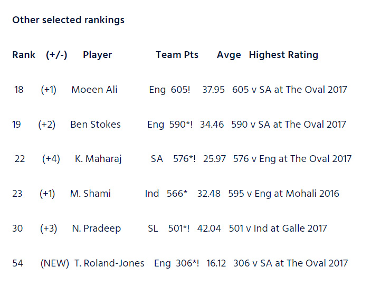The height and width of the screenshot is (286, 390).
Task: Select the Highest Rating column header
Action: tap(283, 55)
